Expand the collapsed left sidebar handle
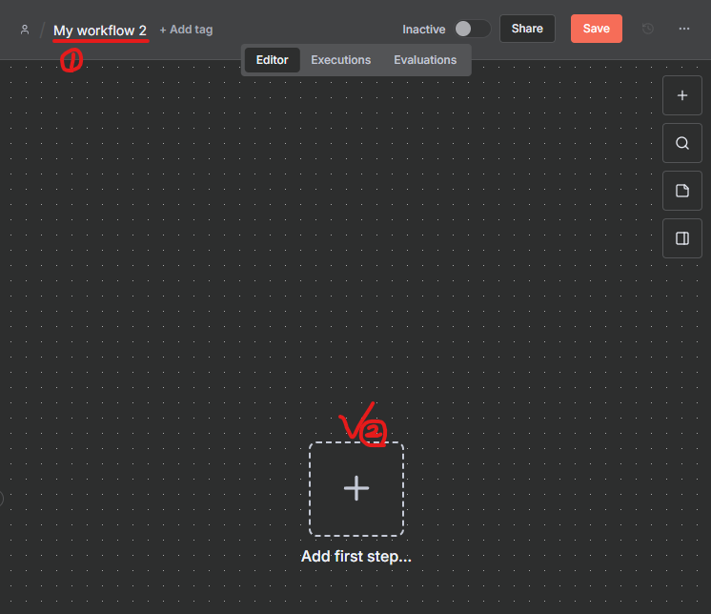 [2, 498]
